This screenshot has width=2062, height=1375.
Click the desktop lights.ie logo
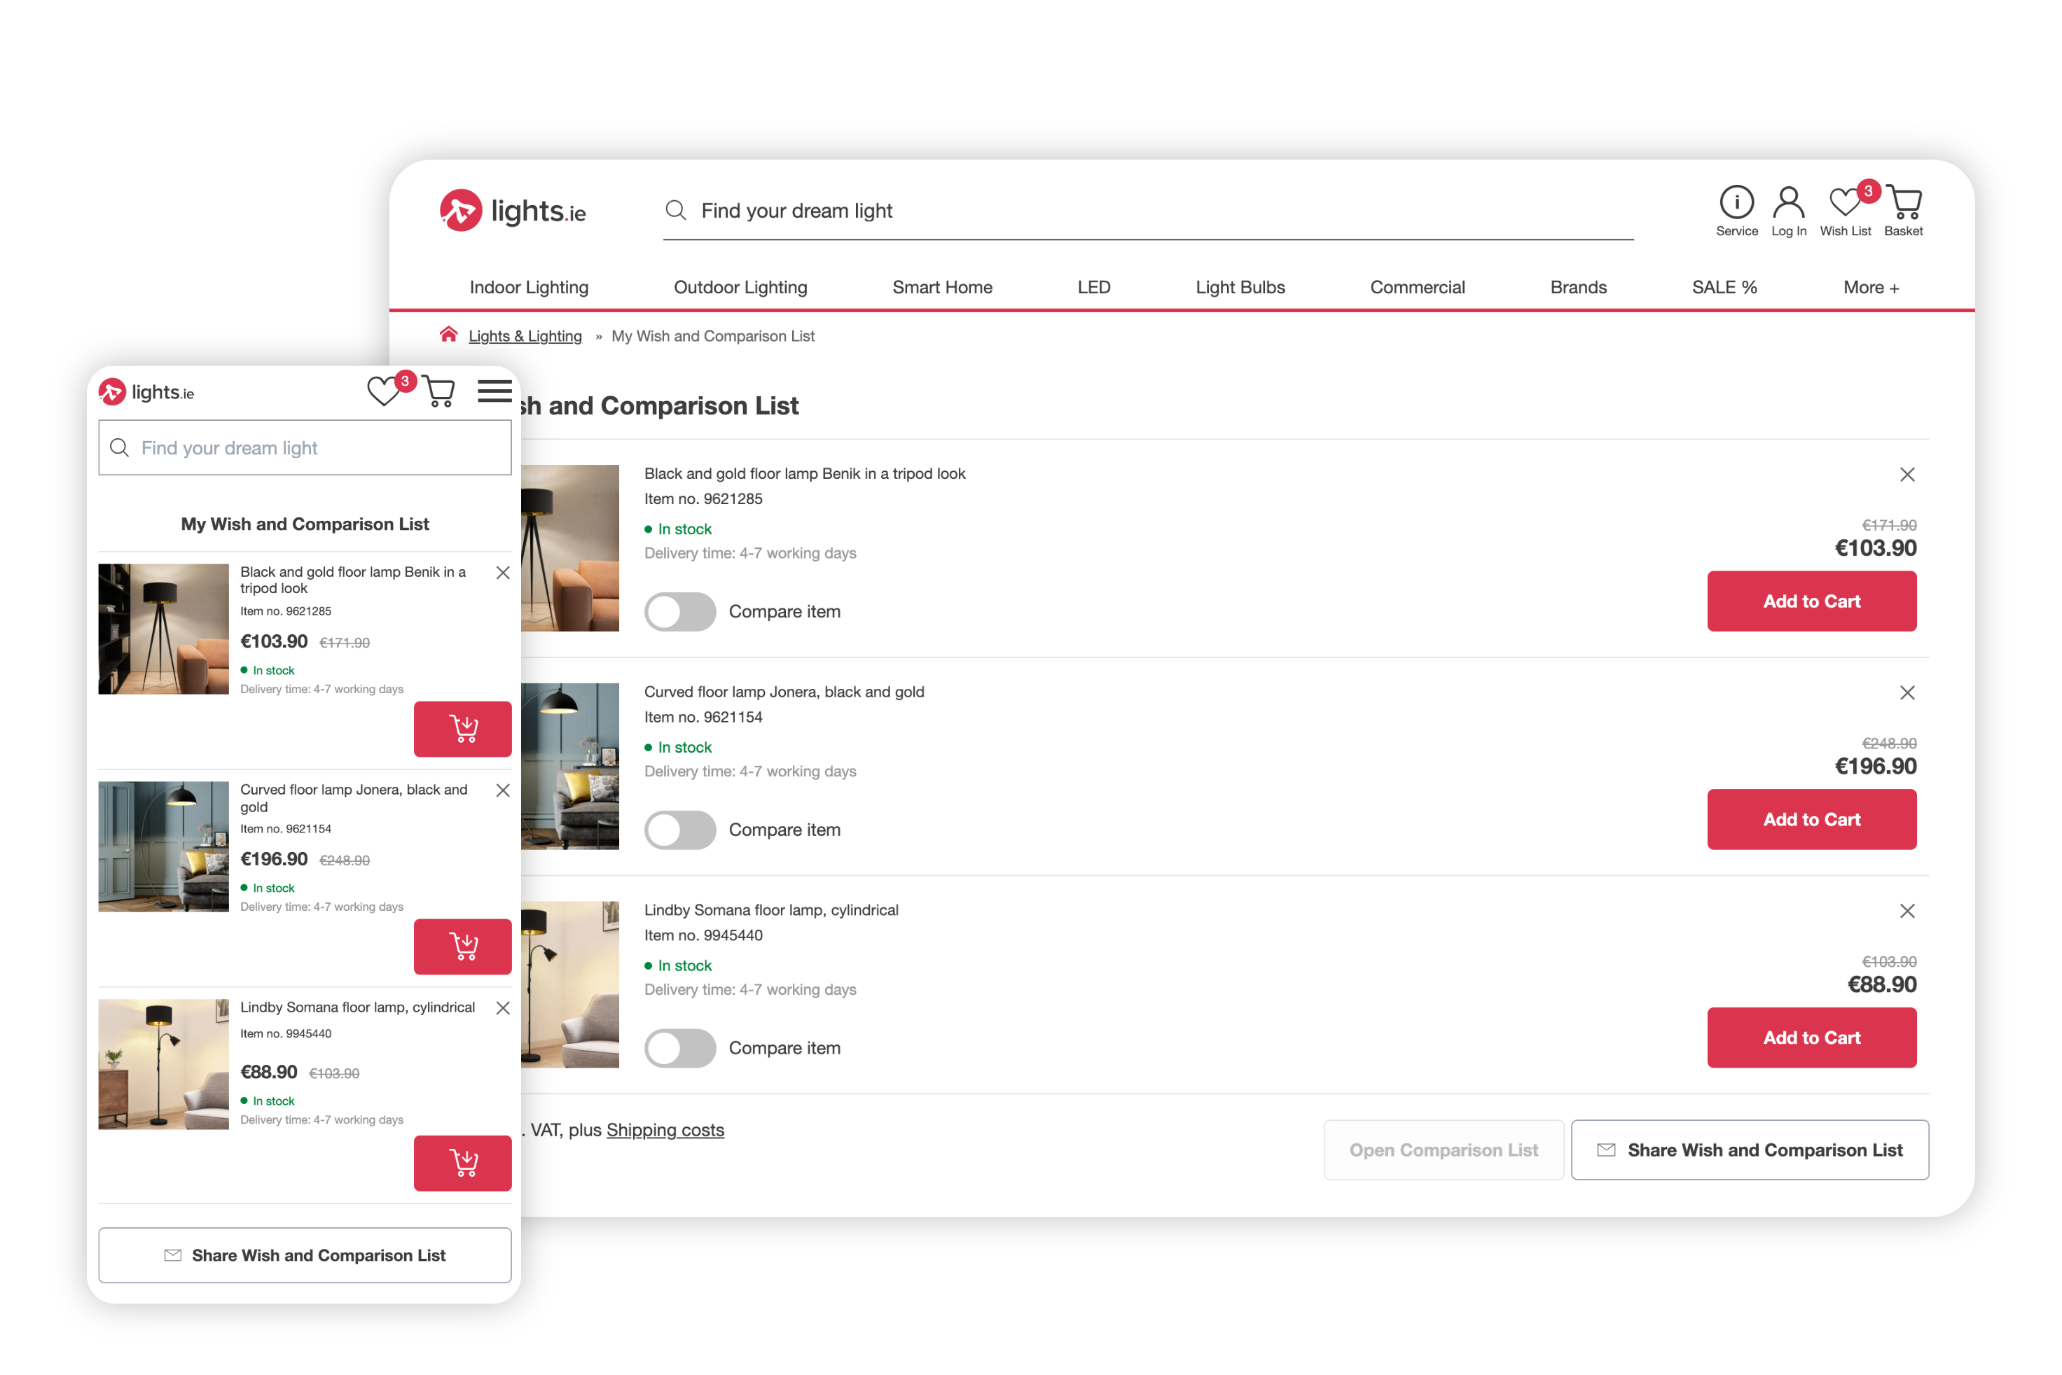512,211
